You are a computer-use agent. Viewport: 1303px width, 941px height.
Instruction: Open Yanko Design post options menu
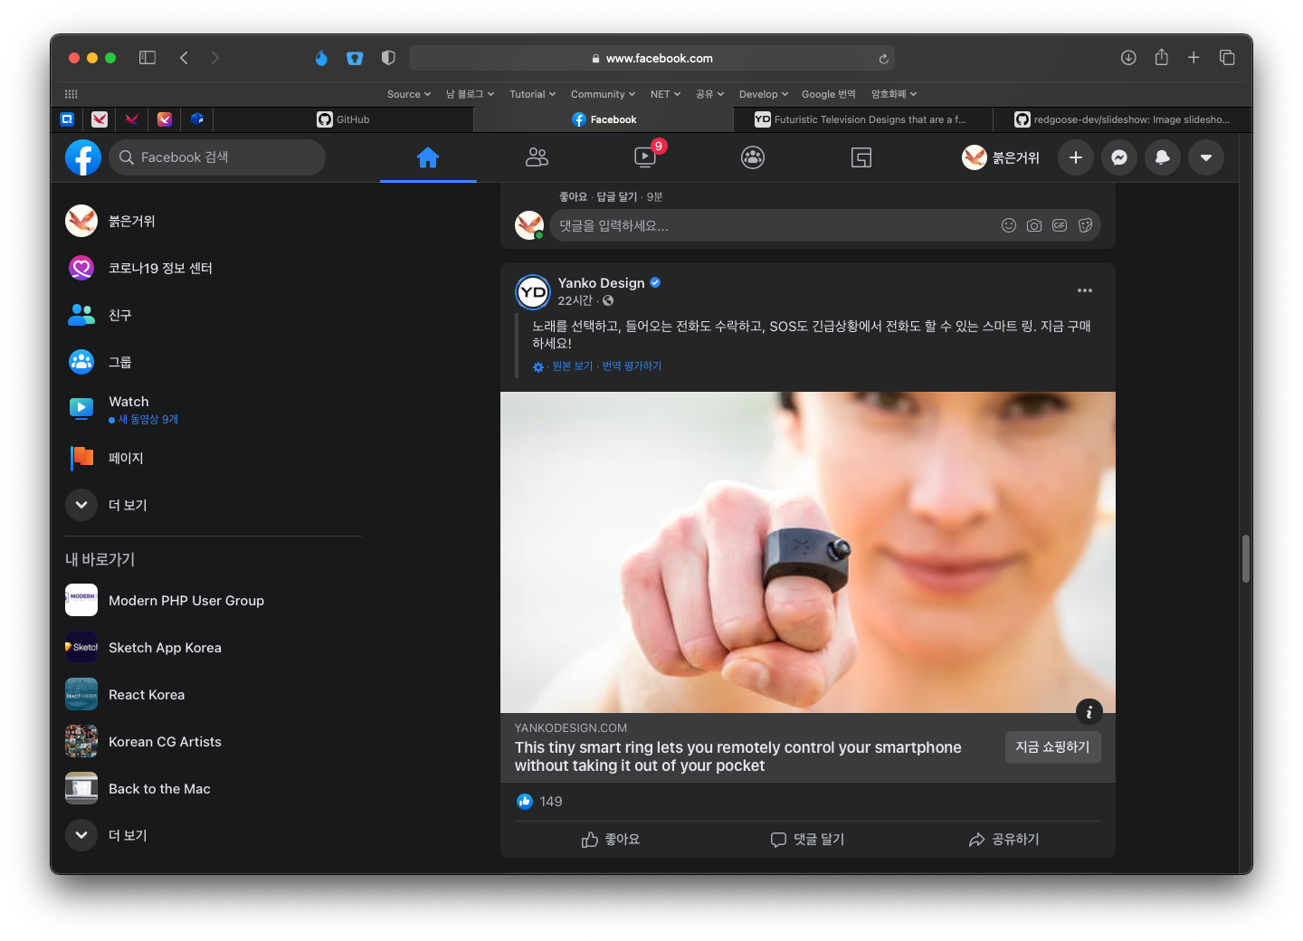click(x=1085, y=290)
